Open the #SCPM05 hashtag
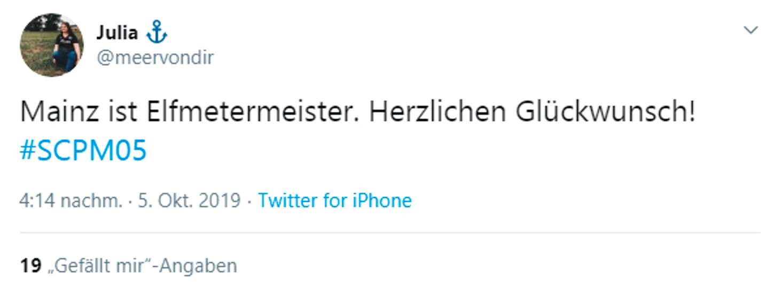The image size is (780, 297). 83,152
